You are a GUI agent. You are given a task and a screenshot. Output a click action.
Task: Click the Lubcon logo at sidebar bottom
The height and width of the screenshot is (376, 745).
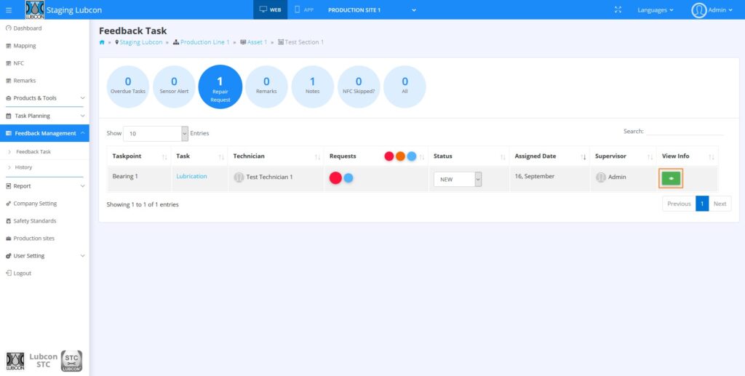(x=15, y=361)
